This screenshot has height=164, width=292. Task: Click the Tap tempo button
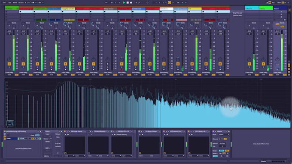[10, 3]
